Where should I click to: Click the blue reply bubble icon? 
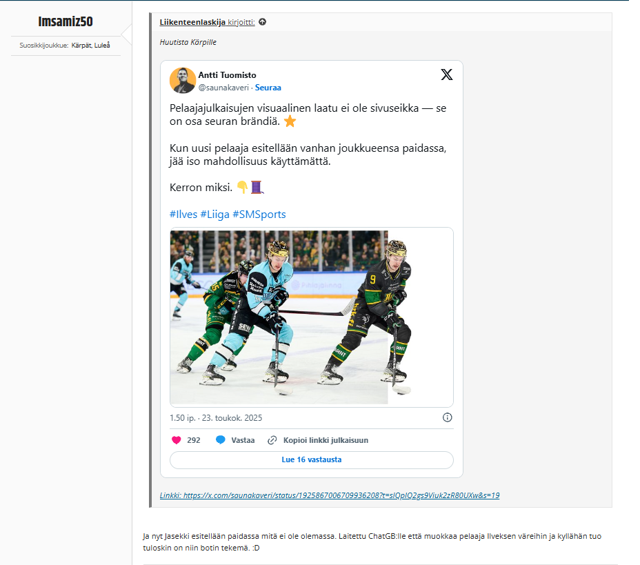point(221,440)
